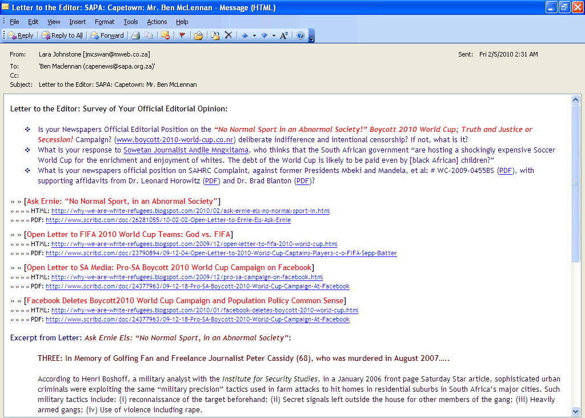The image size is (585, 418).
Task: Click the Subject line text
Action: (118, 85)
